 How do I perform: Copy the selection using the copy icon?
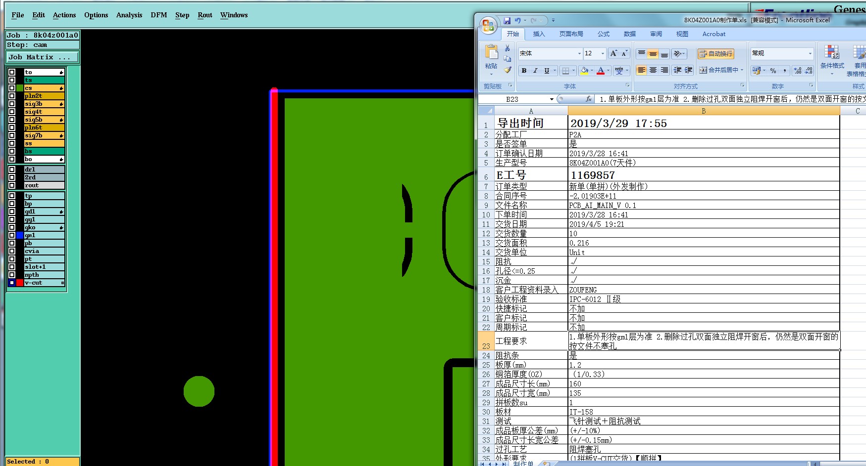pyautogui.click(x=507, y=59)
